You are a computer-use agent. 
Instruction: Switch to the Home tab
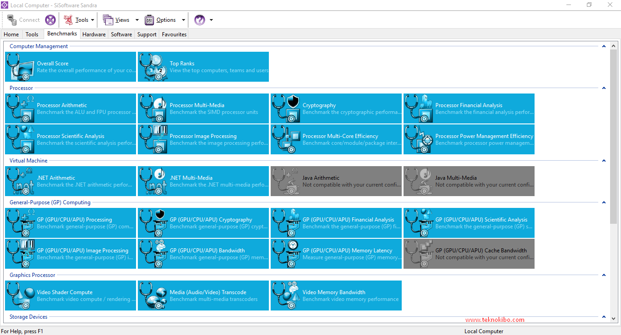[11, 34]
